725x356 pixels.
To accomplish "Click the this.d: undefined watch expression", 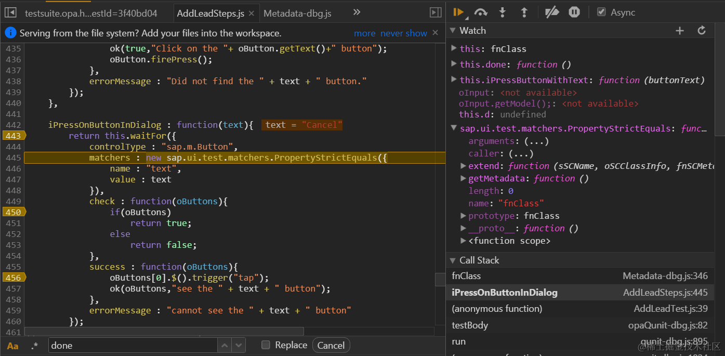I will 503,114.
